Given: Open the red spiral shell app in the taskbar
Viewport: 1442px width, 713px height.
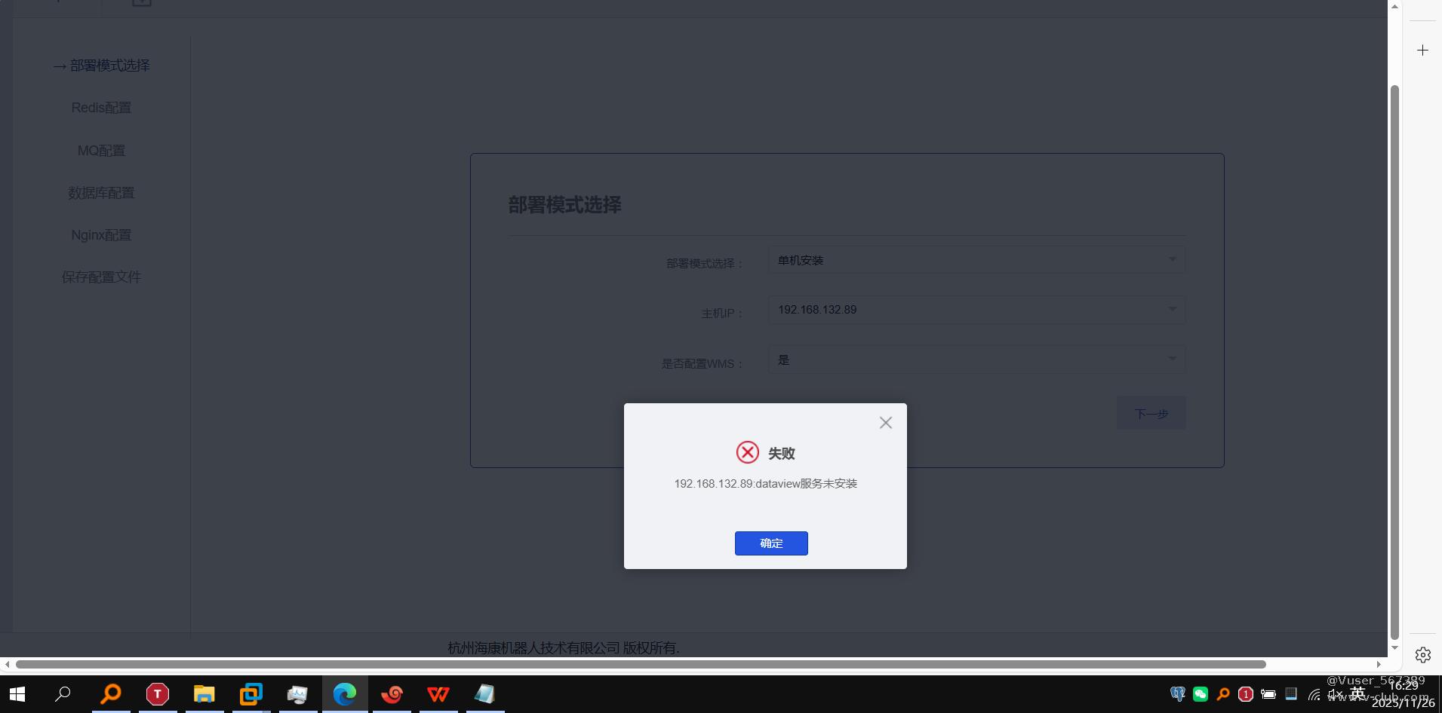Looking at the screenshot, I should pyautogui.click(x=392, y=694).
